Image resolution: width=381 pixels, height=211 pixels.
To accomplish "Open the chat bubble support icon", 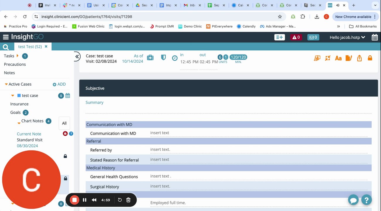I will pos(353,200).
